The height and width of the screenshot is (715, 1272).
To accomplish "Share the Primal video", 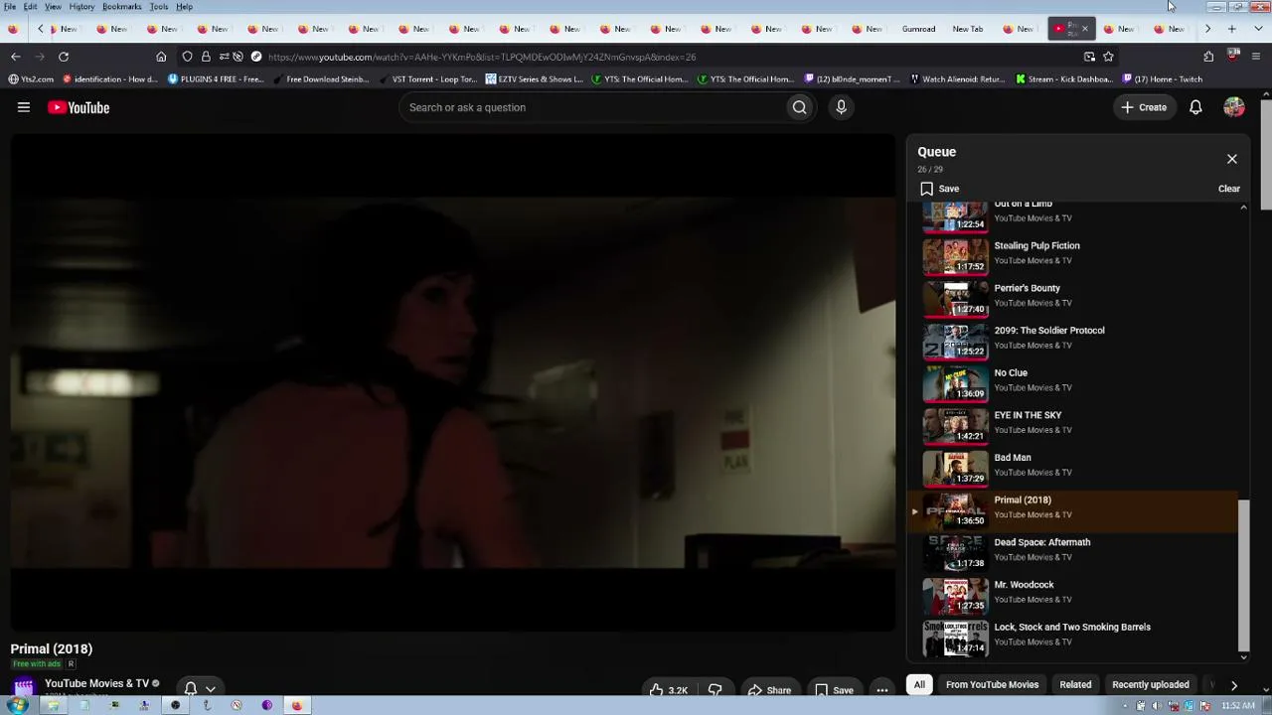I will click(x=769, y=690).
